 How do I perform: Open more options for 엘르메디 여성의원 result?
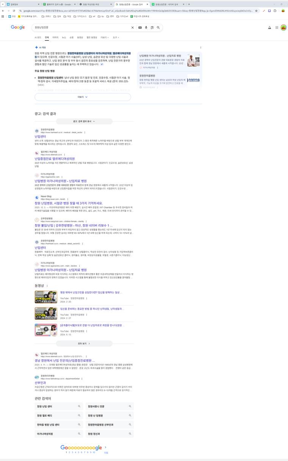pos(64,155)
